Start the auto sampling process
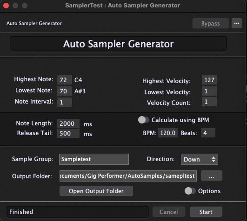The image size is (247, 221). point(206,212)
